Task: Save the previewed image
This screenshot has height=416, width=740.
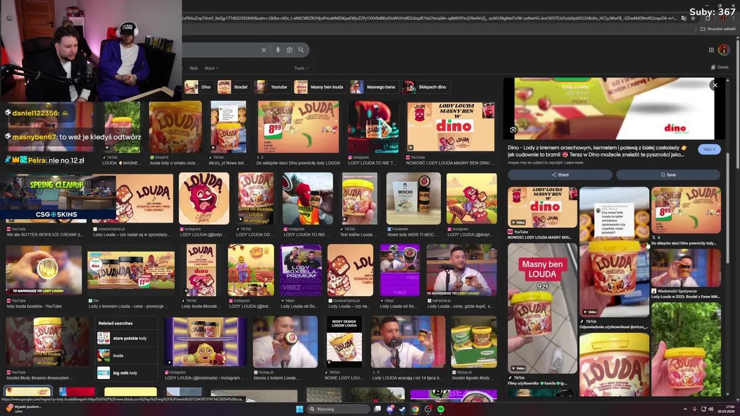Action: [668, 174]
